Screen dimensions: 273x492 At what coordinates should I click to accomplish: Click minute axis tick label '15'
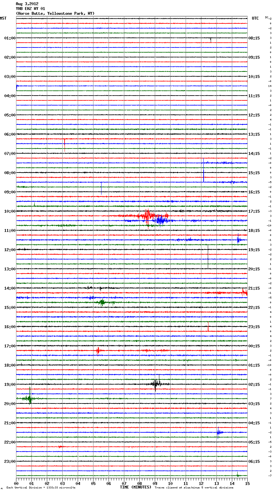247,483
